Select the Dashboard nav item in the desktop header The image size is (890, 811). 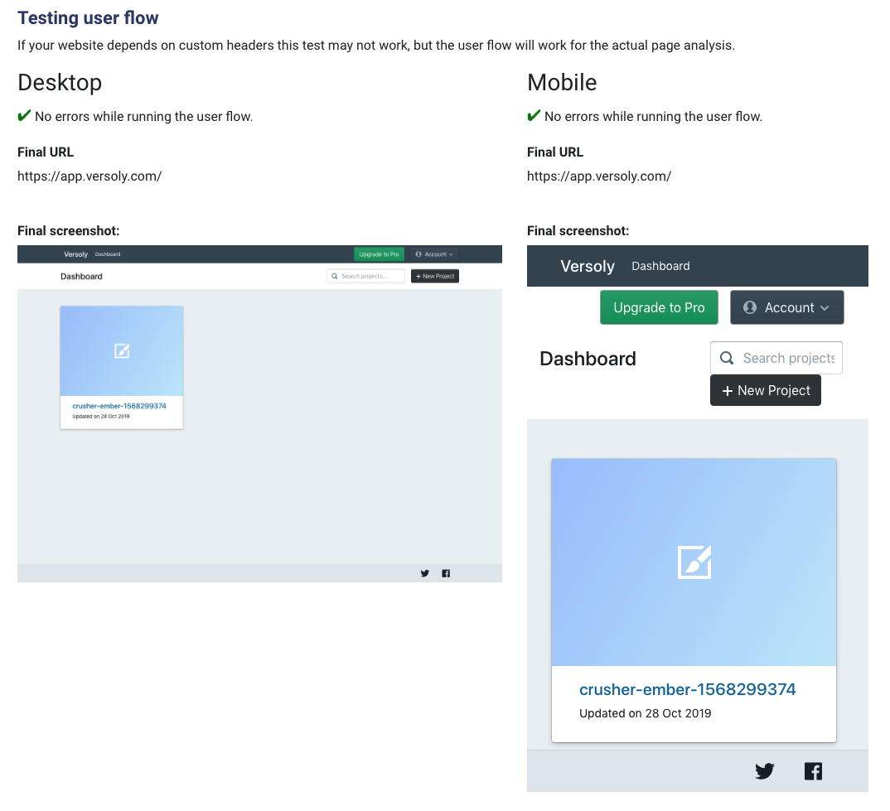pyautogui.click(x=107, y=254)
